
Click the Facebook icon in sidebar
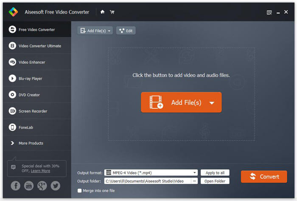[15, 185]
